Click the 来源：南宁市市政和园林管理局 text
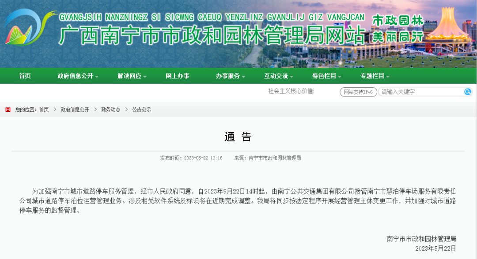 tap(268, 158)
